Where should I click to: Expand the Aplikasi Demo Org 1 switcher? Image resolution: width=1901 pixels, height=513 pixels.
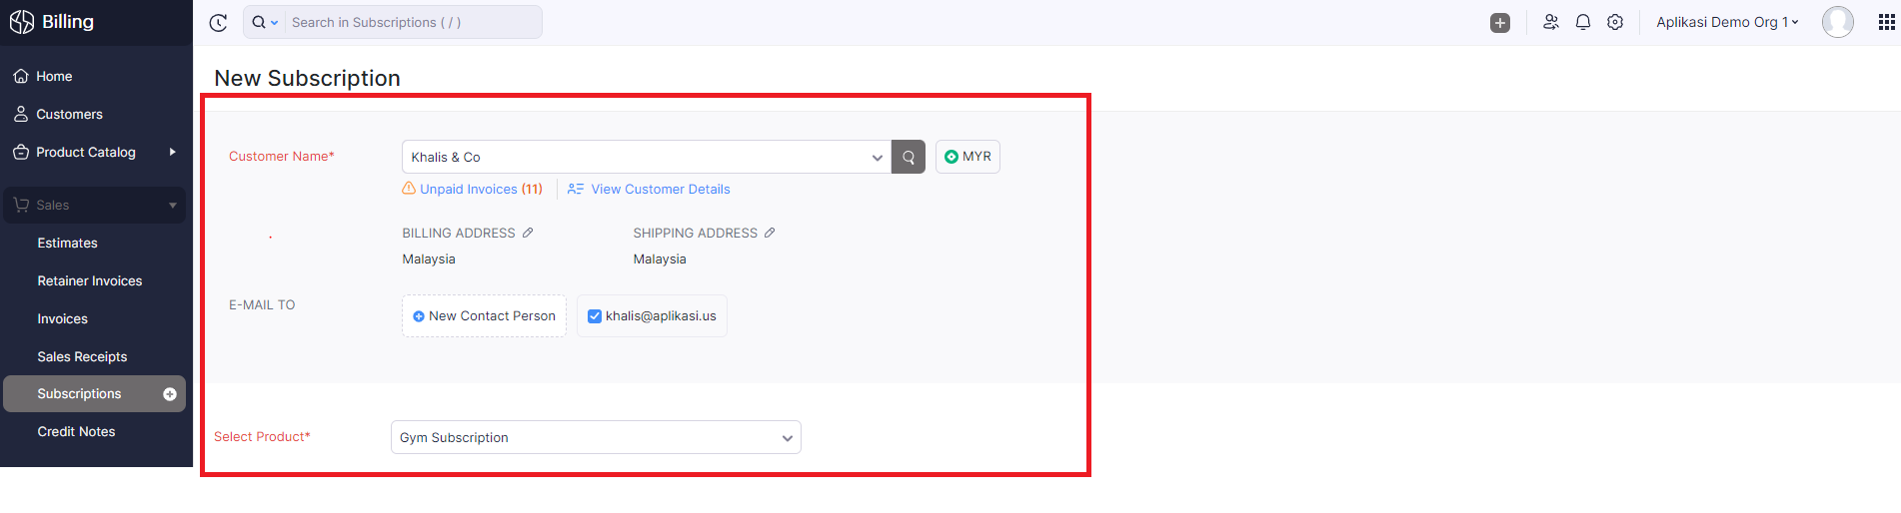(x=1727, y=22)
